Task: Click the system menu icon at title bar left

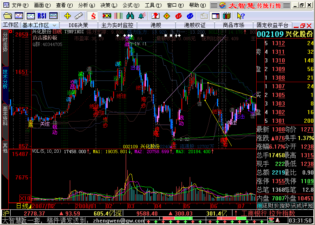Action: [6, 5]
